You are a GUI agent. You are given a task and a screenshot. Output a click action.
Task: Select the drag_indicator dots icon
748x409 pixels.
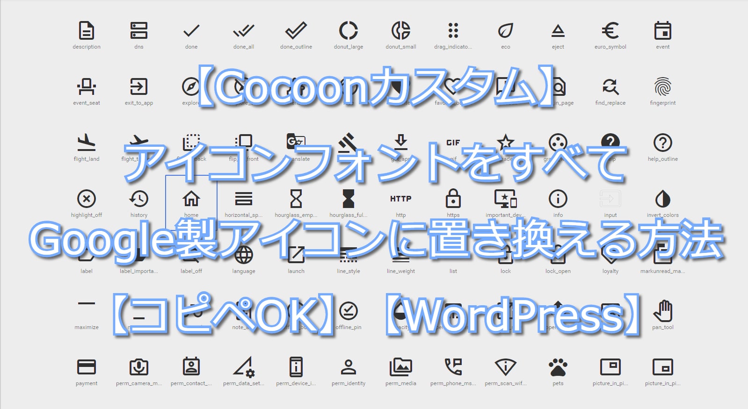(x=453, y=30)
